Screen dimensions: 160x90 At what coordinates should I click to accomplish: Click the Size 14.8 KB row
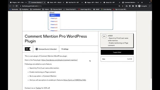click(x=117, y=59)
